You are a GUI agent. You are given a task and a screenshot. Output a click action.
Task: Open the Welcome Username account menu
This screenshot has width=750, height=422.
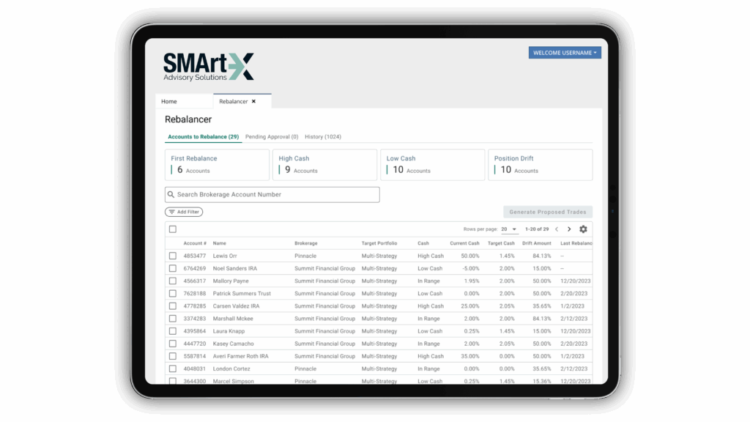point(564,52)
